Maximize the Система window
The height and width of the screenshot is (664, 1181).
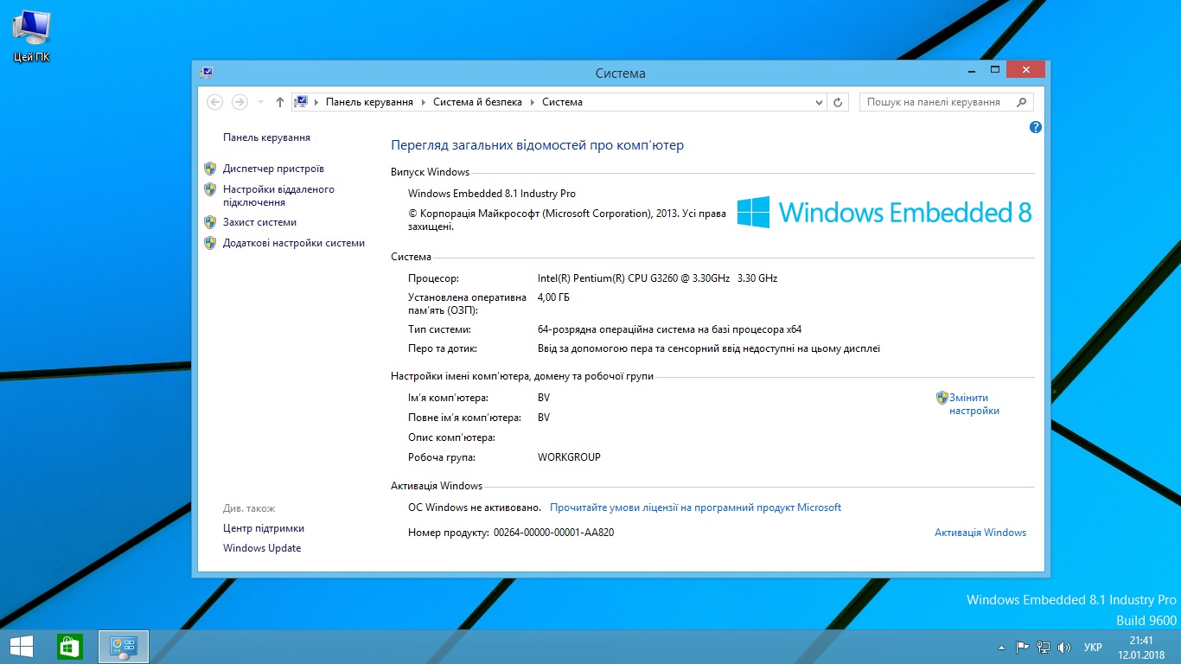994,69
